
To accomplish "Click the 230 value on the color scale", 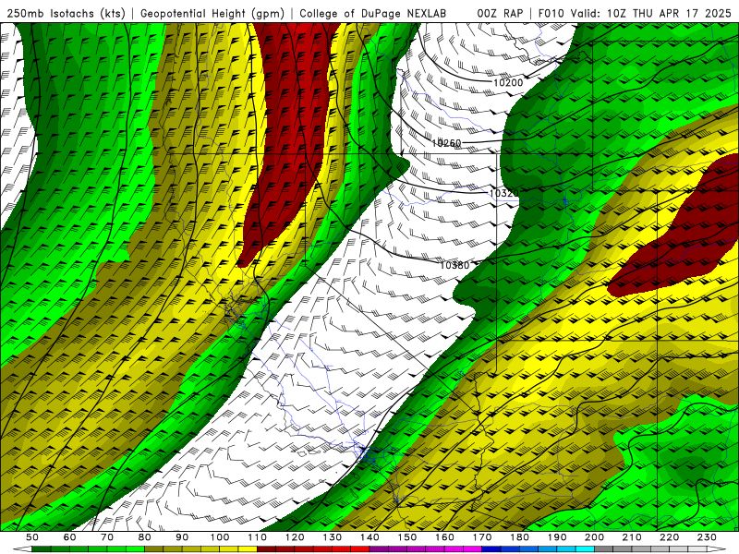I will 707,537.
